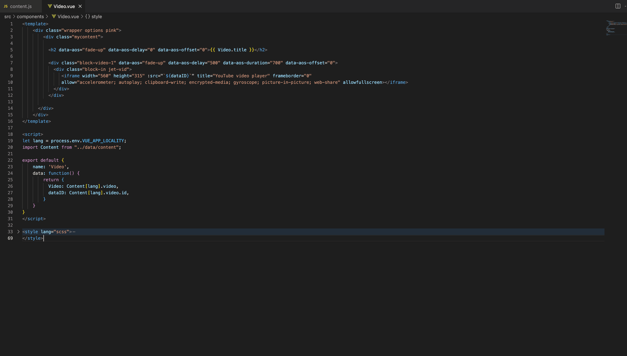Click the return keyword
The height and width of the screenshot is (356, 627).
(51, 180)
